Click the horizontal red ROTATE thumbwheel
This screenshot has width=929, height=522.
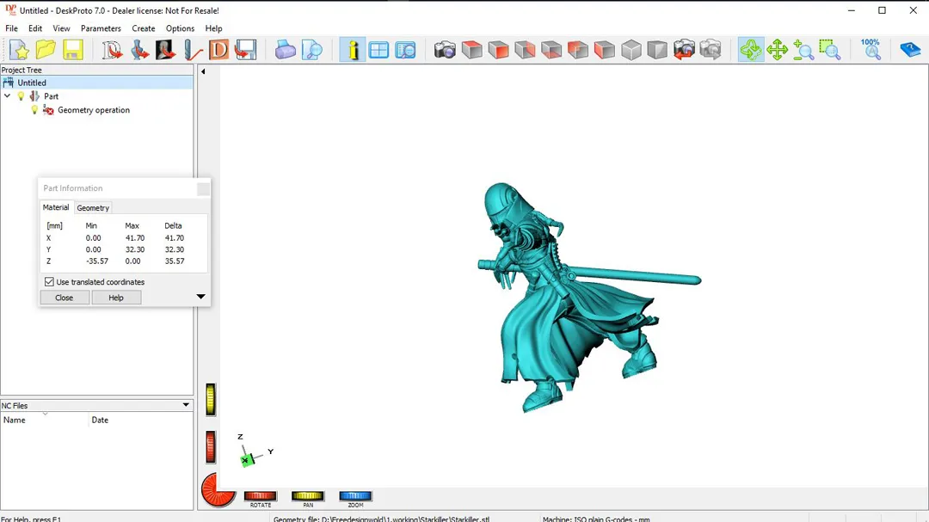260,496
